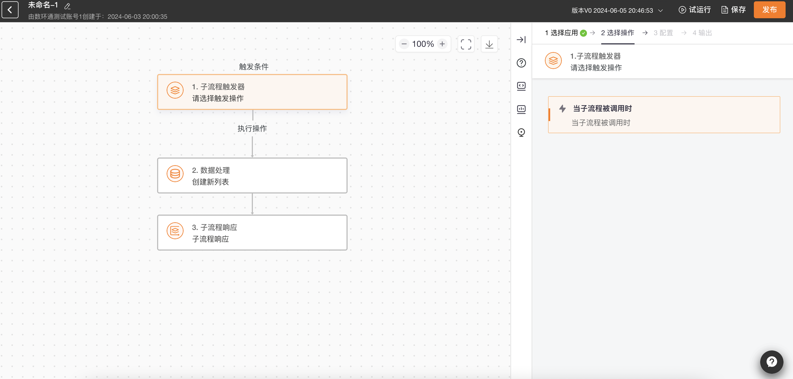Image resolution: width=793 pixels, height=379 pixels.
Task: Open the webcam-shaped sidebar icon
Action: 521,132
